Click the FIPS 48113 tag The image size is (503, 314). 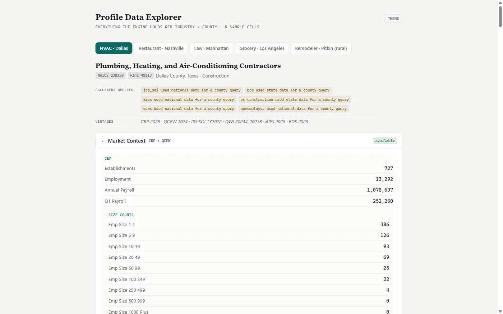point(141,76)
